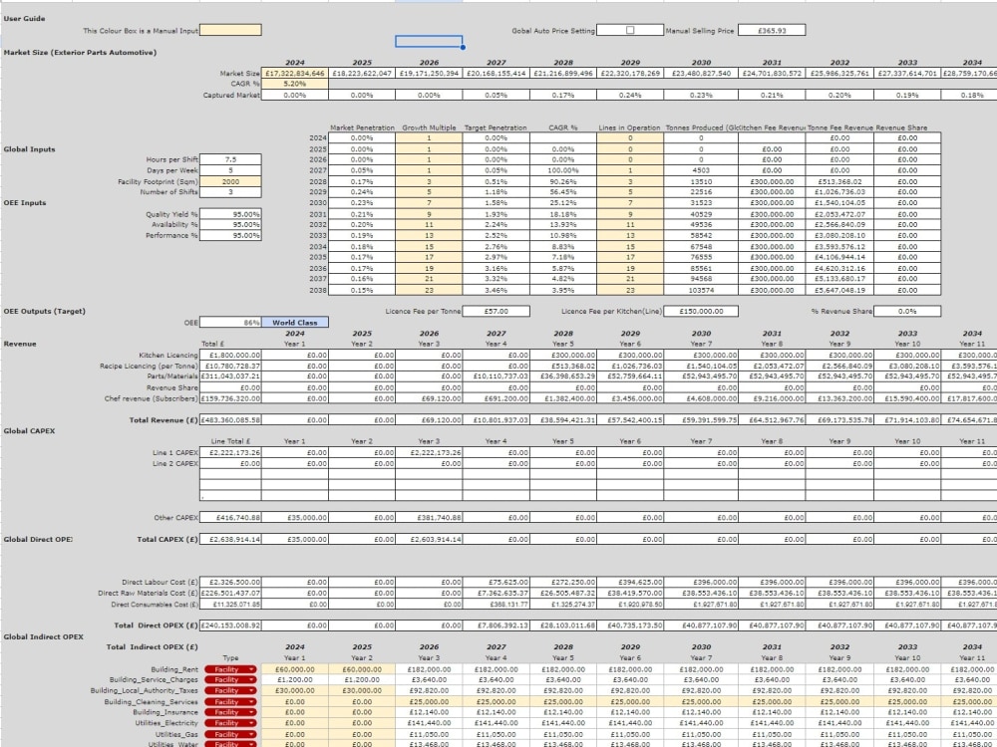Image resolution: width=997 pixels, height=747 pixels.
Task: Select the Recipe Licencing total £10,780,728.37
Action: 230,366
